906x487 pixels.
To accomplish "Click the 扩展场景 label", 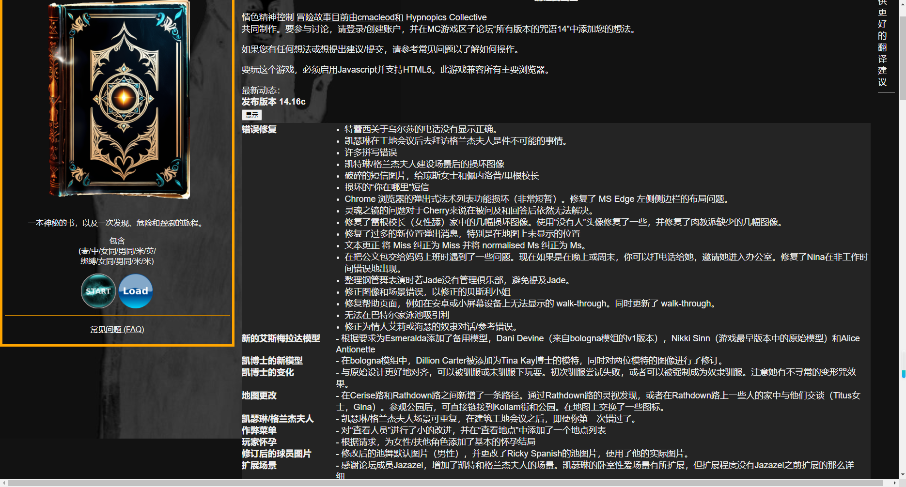I will tap(259, 465).
